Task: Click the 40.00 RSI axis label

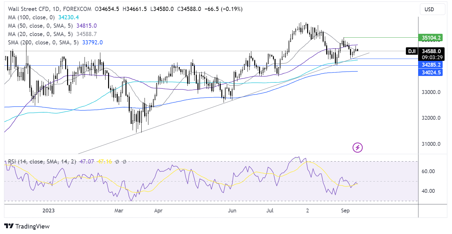Action: [x=427, y=191]
